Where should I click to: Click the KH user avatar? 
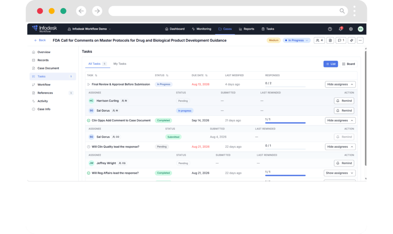[x=360, y=29]
